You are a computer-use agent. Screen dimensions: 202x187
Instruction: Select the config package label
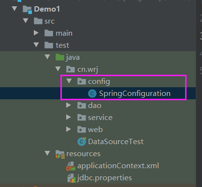coord(99,82)
